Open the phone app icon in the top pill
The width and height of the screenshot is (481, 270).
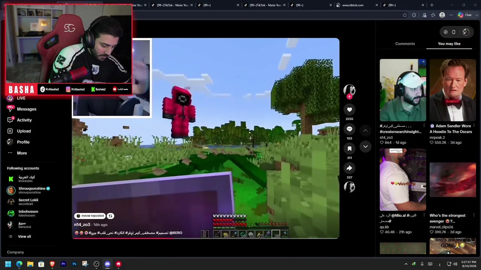click(454, 32)
